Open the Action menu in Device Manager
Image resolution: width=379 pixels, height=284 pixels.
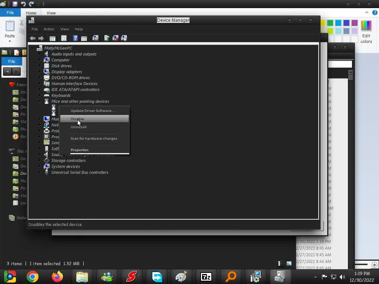(49, 29)
